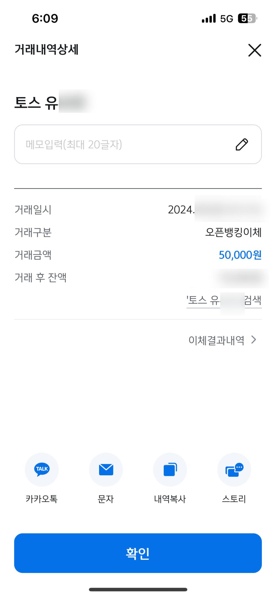This screenshot has width=276, height=597.
Task: Copy details with the 내역복사 icon
Action: pyautogui.click(x=170, y=470)
